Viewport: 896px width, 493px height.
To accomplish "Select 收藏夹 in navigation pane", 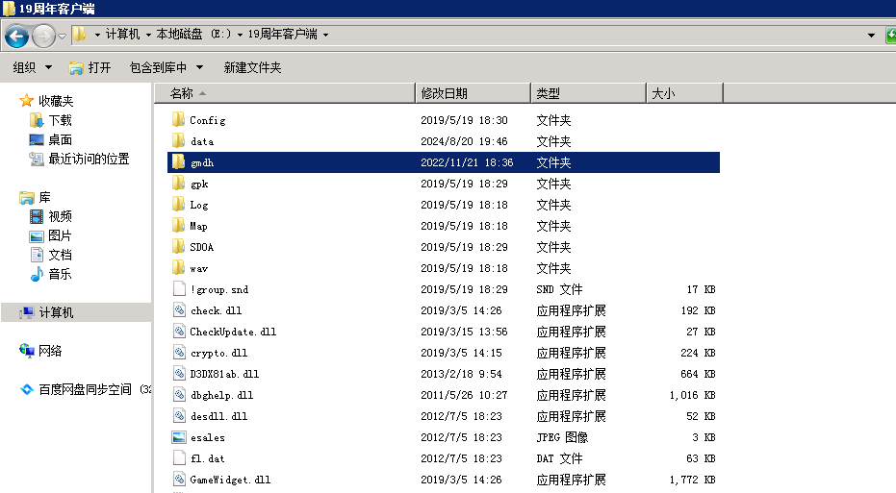I will click(x=56, y=101).
